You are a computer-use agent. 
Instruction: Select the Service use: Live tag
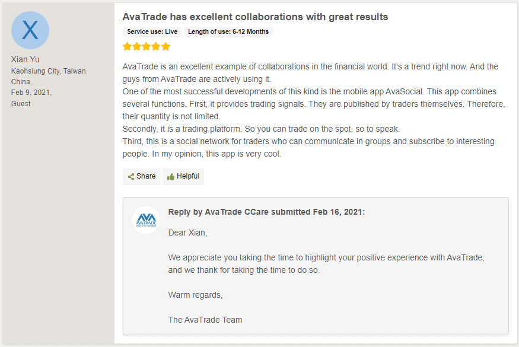coord(152,31)
